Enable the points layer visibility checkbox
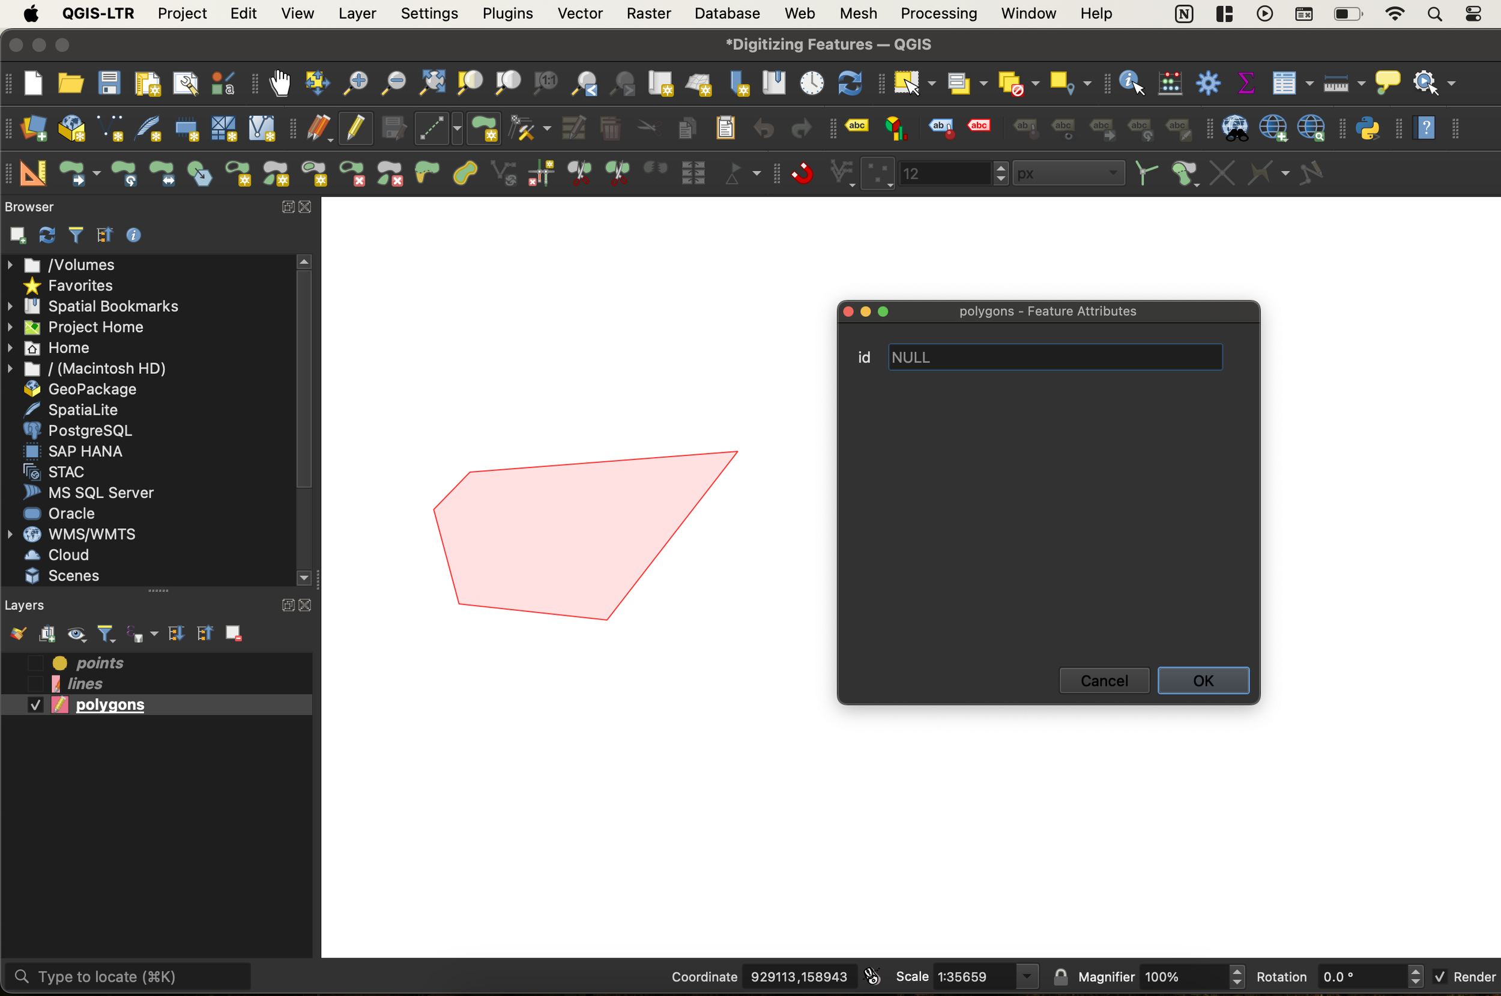 pyautogui.click(x=35, y=663)
